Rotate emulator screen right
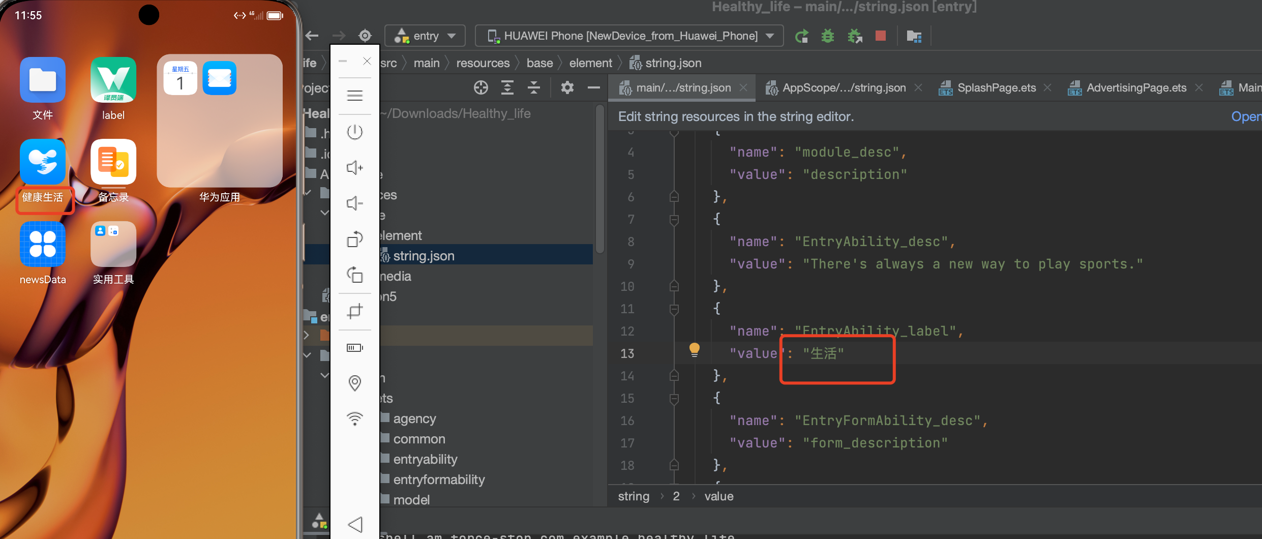This screenshot has height=539, width=1262. tap(355, 275)
